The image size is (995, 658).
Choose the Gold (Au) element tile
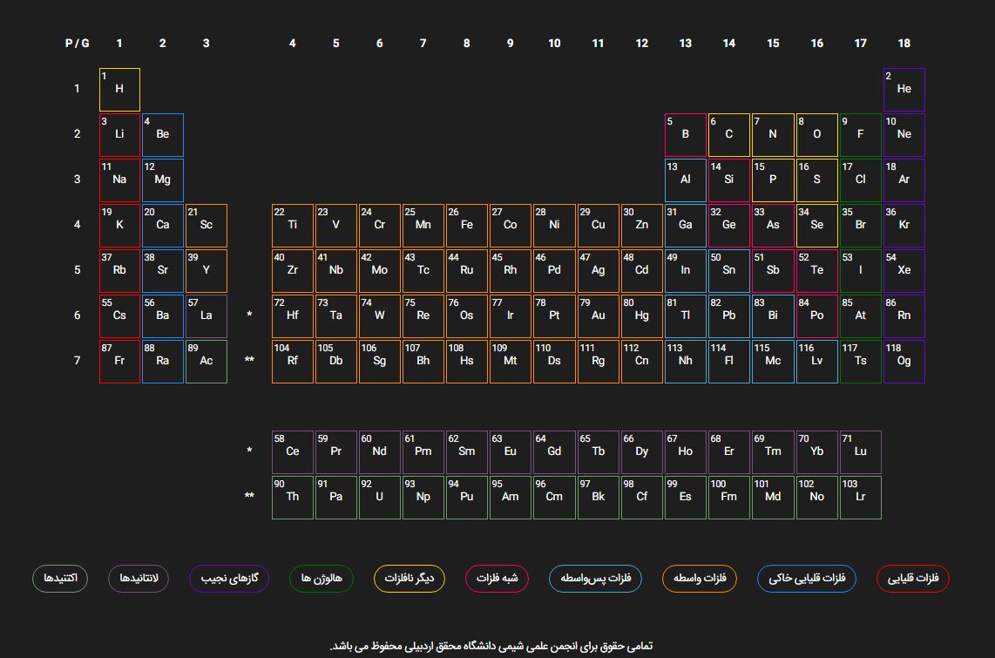[x=599, y=316]
